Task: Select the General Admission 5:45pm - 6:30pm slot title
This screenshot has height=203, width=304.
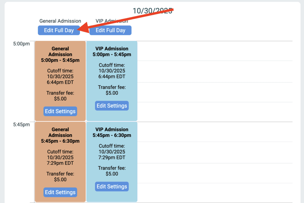Action: 60,135
